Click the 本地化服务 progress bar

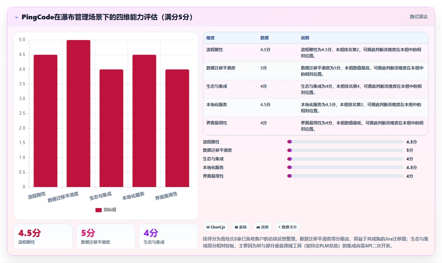click(345, 167)
